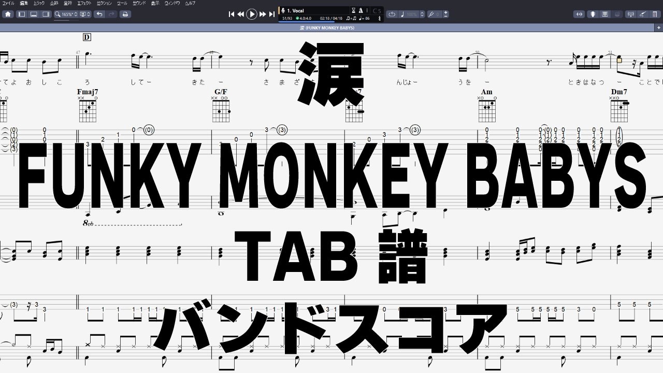This screenshot has width=663, height=373.
Task: Add new tab with plus button
Action: tap(658, 27)
